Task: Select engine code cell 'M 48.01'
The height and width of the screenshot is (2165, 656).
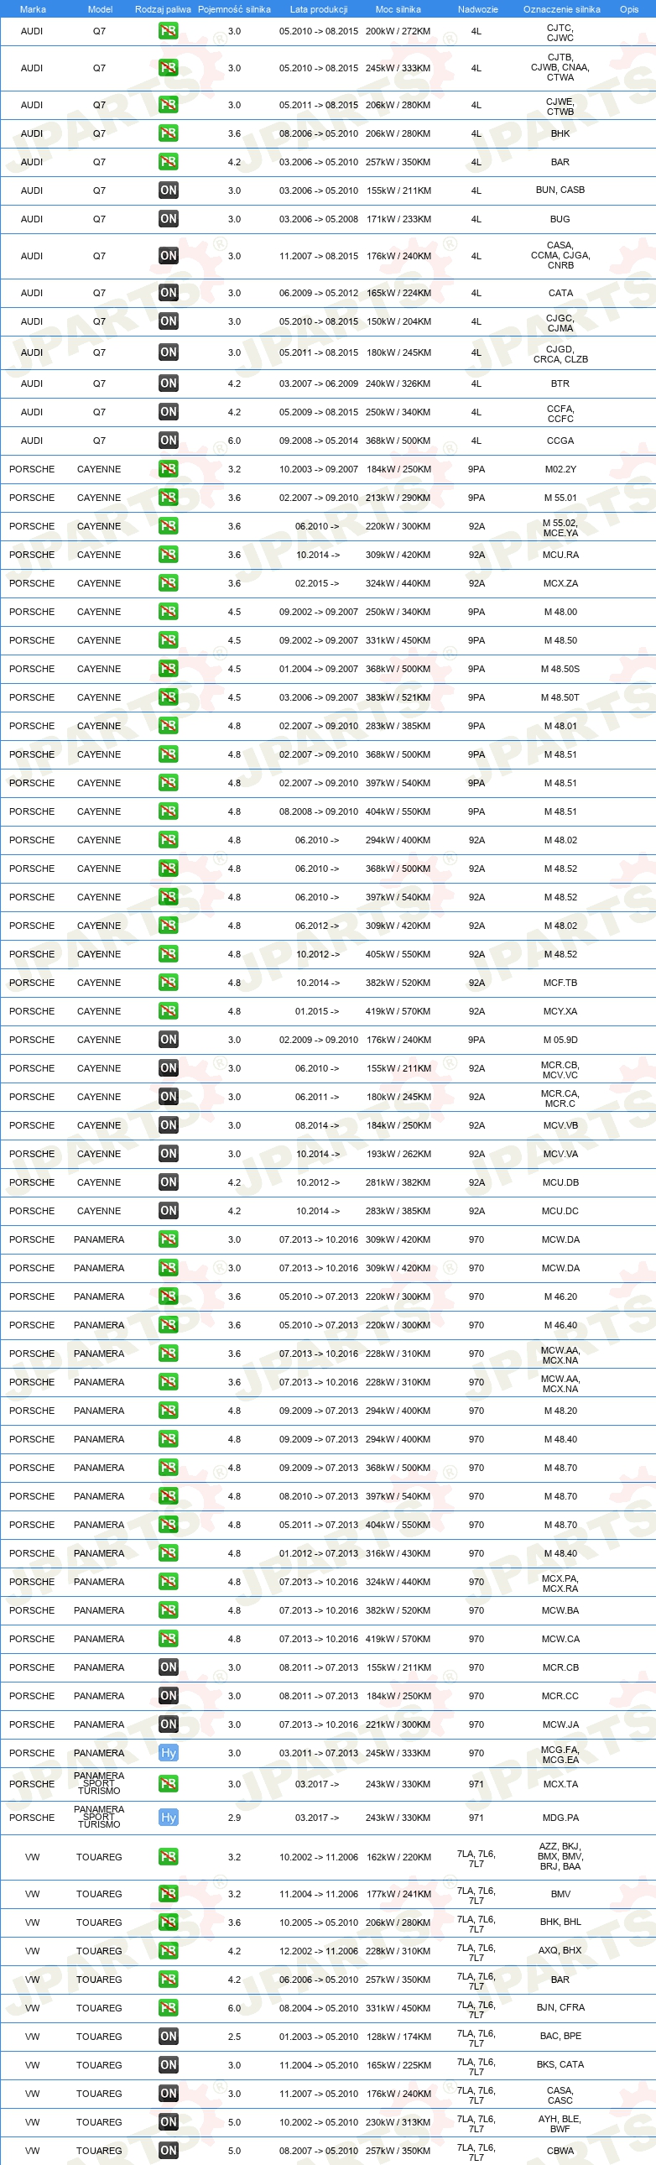Action: [x=560, y=726]
